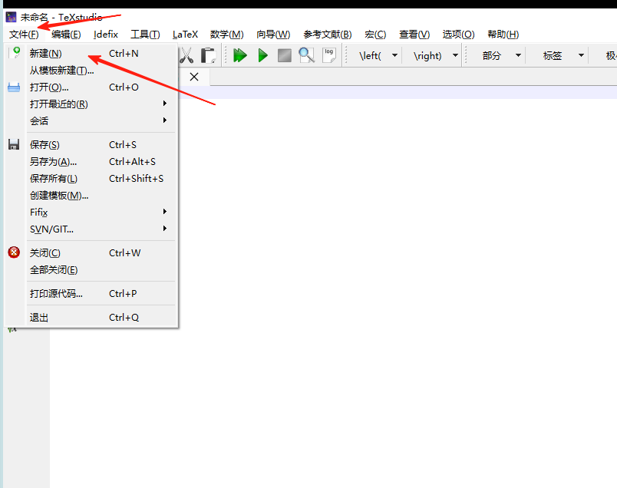The width and height of the screenshot is (617, 488).
Task: Click the red close icon beside 关闭(C)
Action: pyautogui.click(x=14, y=252)
